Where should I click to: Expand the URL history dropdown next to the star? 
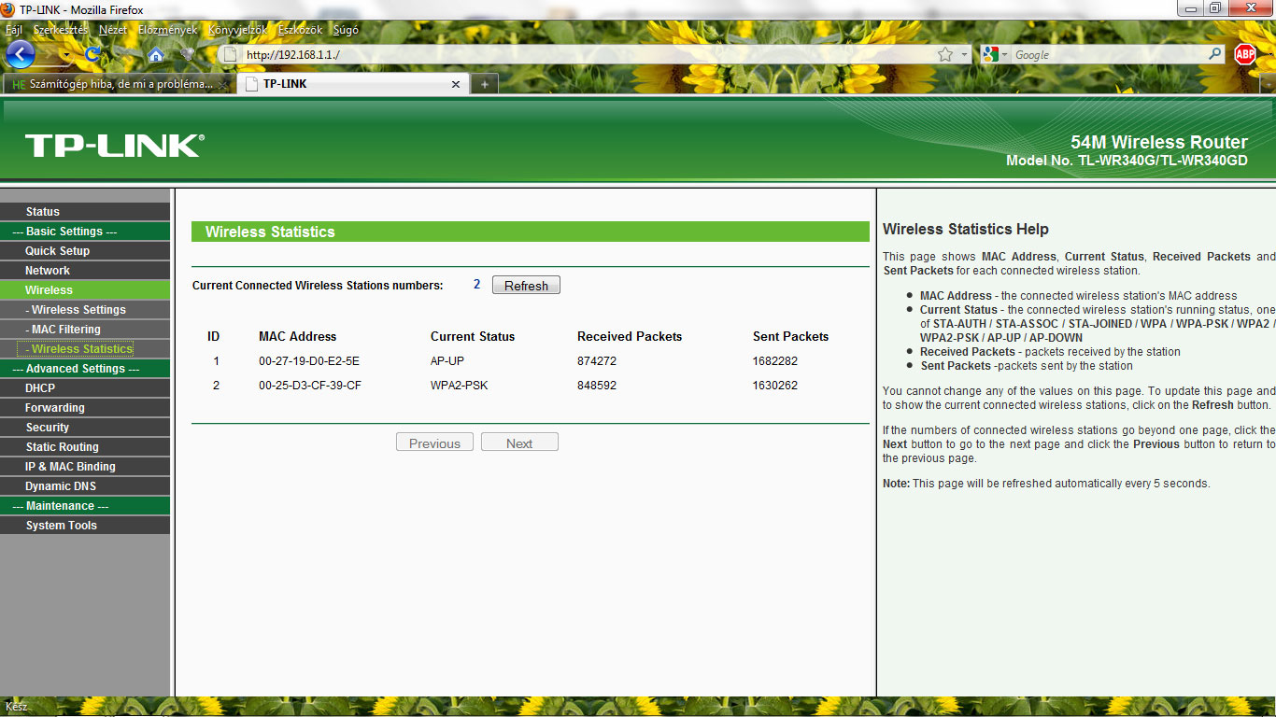click(x=965, y=55)
